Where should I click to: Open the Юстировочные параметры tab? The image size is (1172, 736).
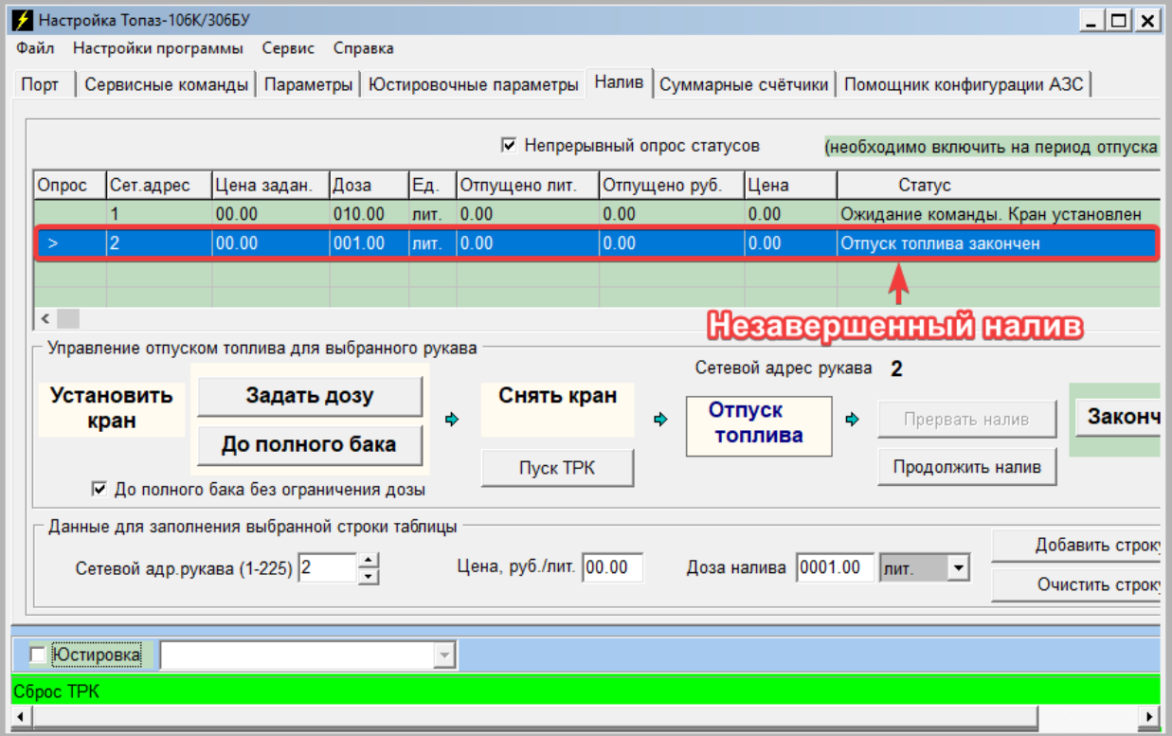click(x=474, y=84)
